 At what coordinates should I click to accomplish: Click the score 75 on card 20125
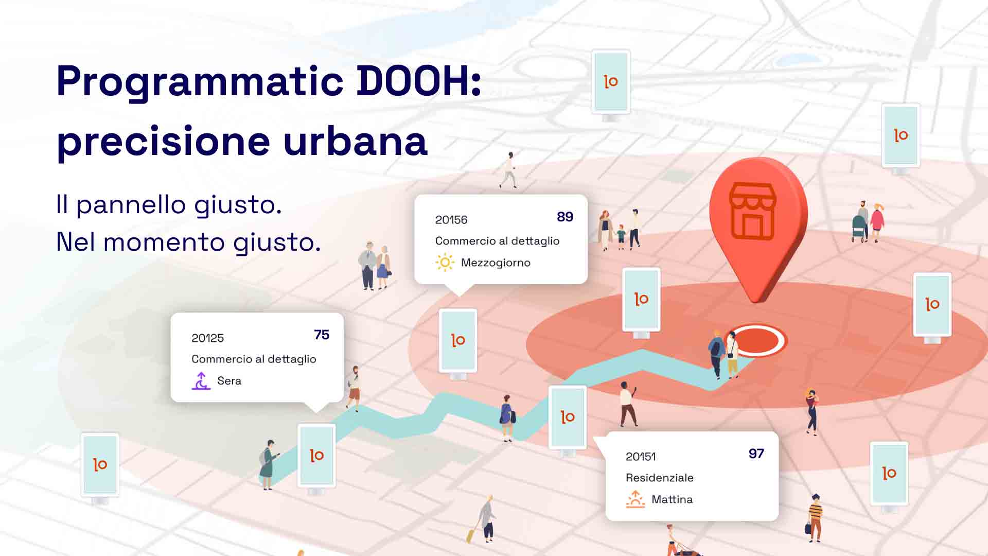tap(321, 336)
